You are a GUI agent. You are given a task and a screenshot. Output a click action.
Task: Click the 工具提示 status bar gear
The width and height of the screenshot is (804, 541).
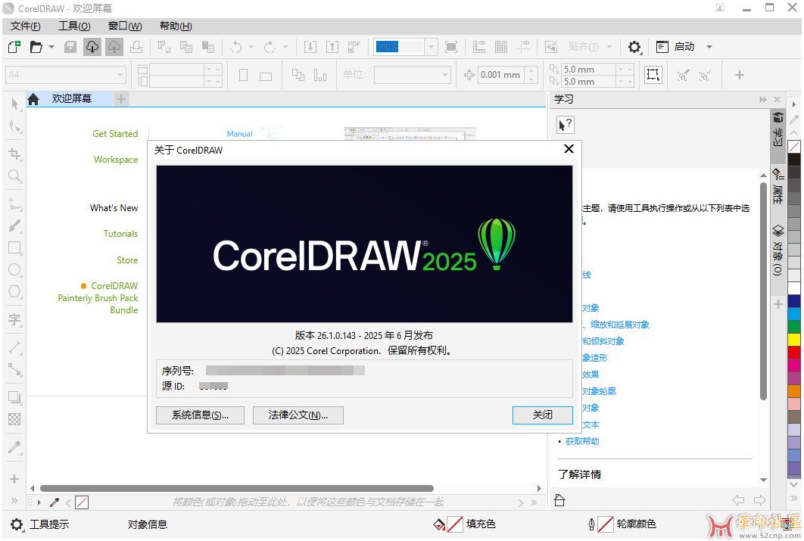[17, 524]
